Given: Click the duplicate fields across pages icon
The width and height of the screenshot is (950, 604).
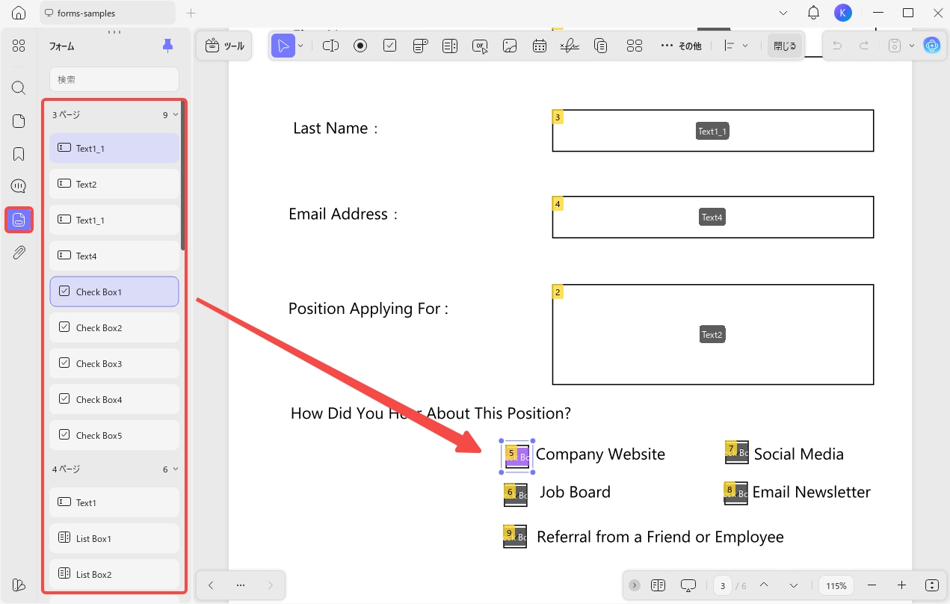Looking at the screenshot, I should coord(600,46).
